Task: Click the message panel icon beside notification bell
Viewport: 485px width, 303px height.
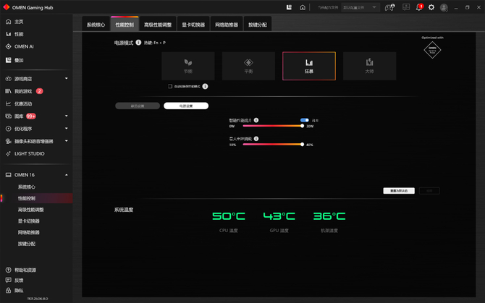Action: coord(406,7)
